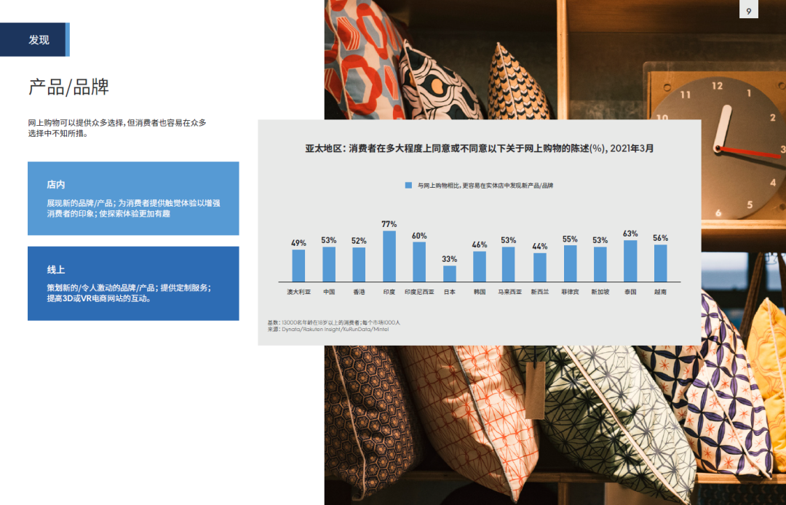The image size is (786, 505).
Task: Click the 马来西亚 bar in chart
Action: pyautogui.click(x=508, y=264)
